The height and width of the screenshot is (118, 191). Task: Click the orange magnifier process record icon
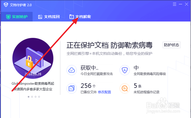tap(125, 88)
